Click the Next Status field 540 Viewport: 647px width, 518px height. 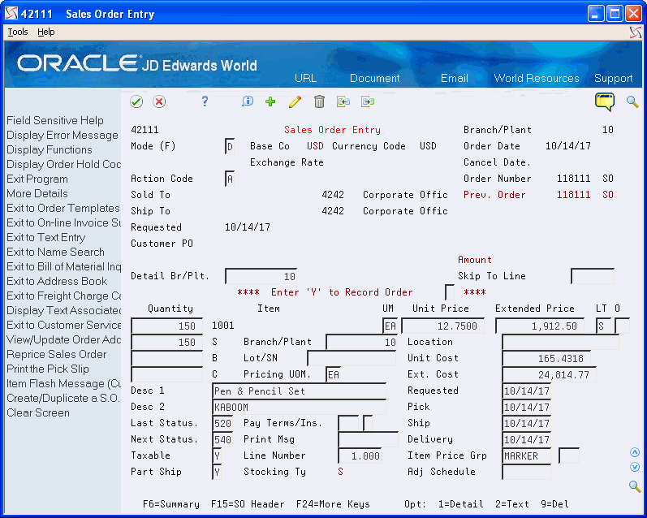pyautogui.click(x=222, y=439)
